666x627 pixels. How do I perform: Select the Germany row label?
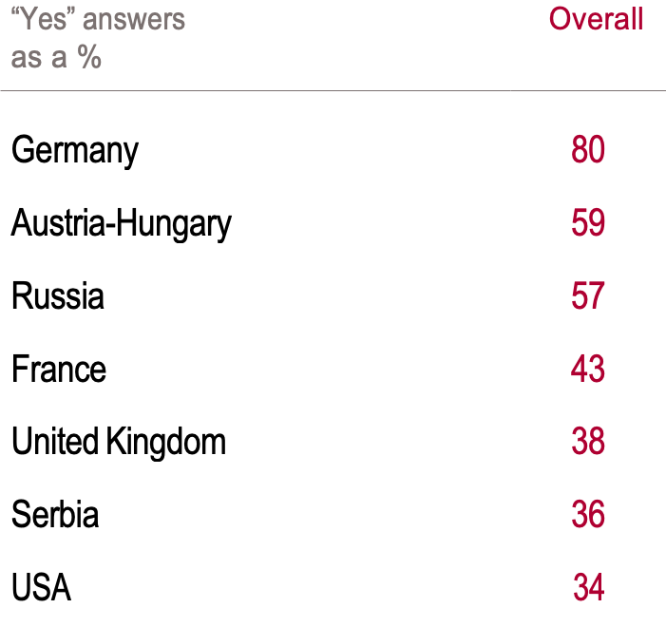pyautogui.click(x=75, y=150)
